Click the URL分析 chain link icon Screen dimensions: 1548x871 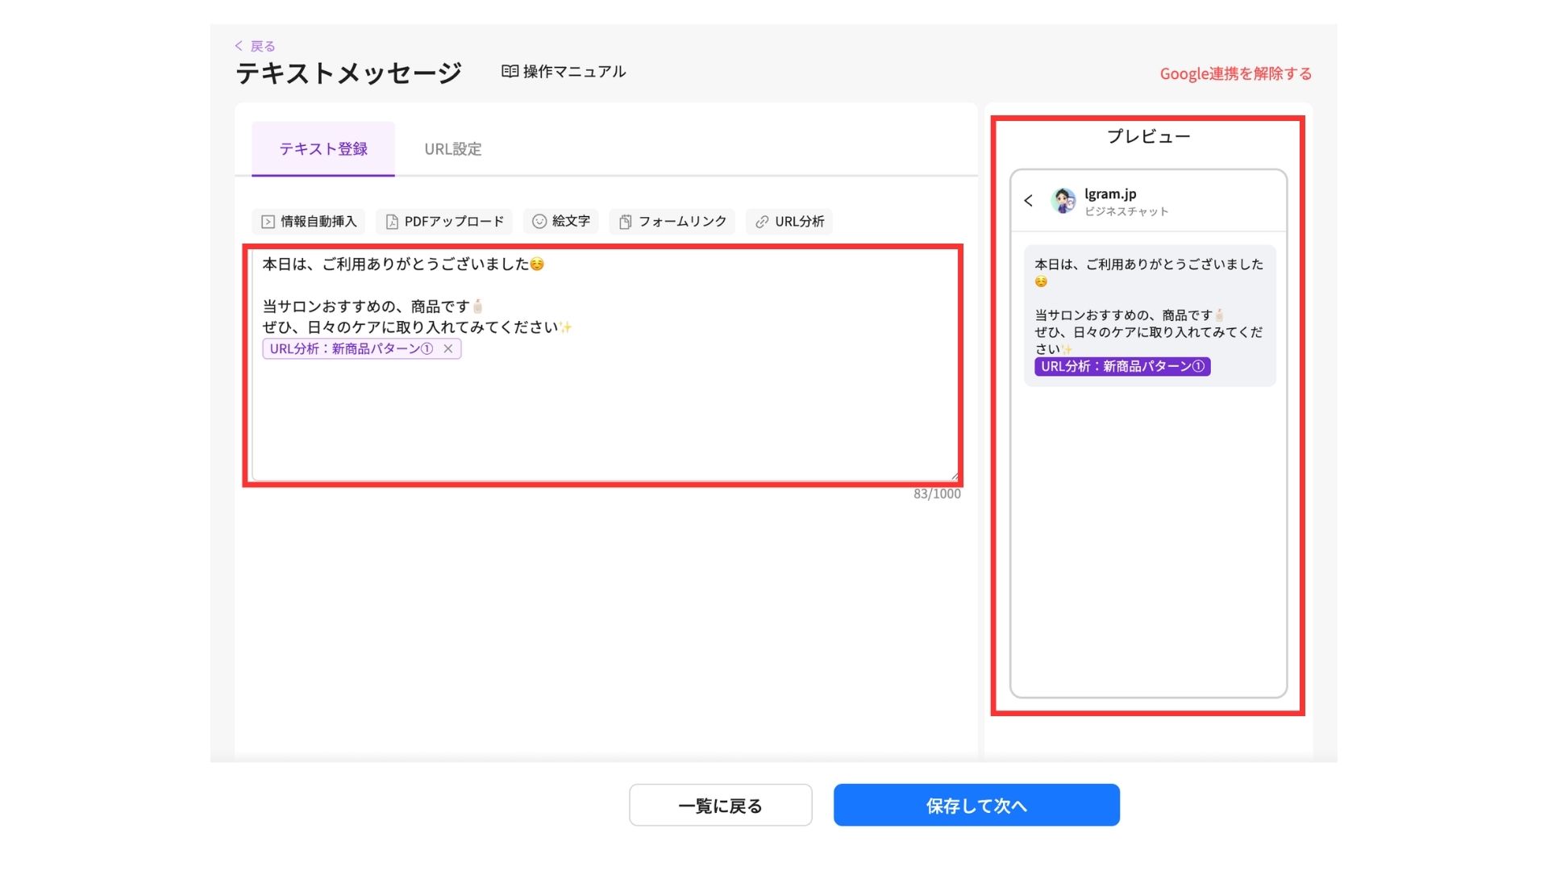pos(762,222)
